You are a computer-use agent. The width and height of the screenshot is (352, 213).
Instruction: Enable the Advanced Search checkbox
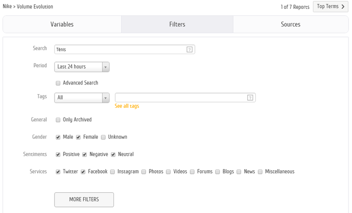click(x=58, y=83)
